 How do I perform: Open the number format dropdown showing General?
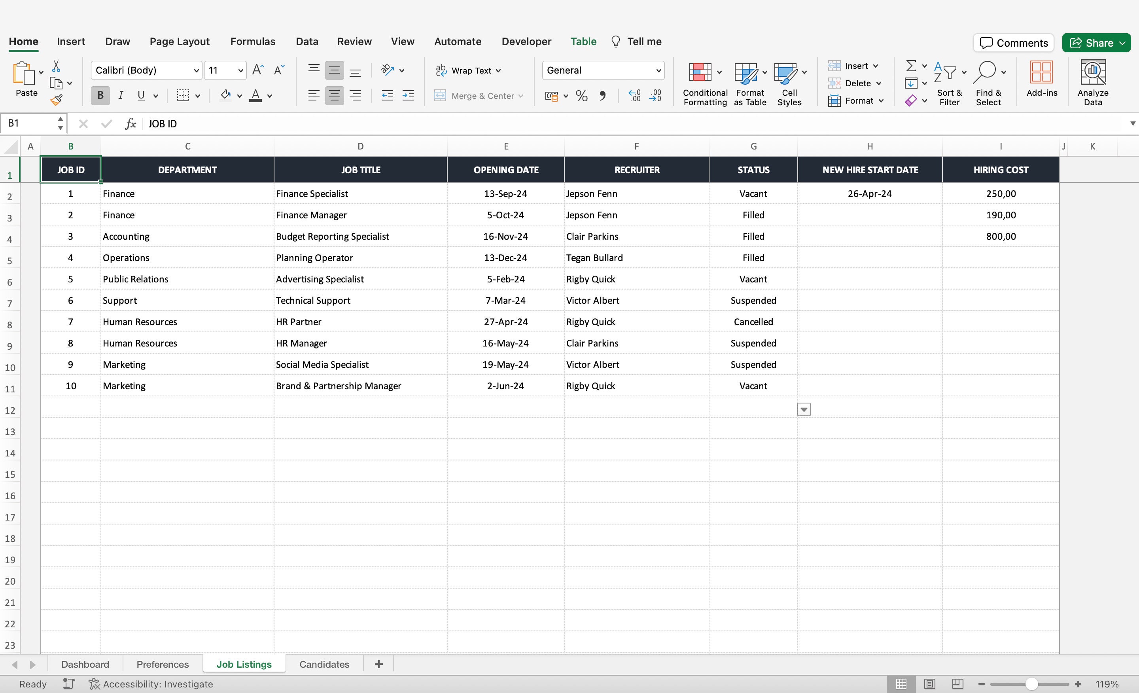click(x=659, y=70)
